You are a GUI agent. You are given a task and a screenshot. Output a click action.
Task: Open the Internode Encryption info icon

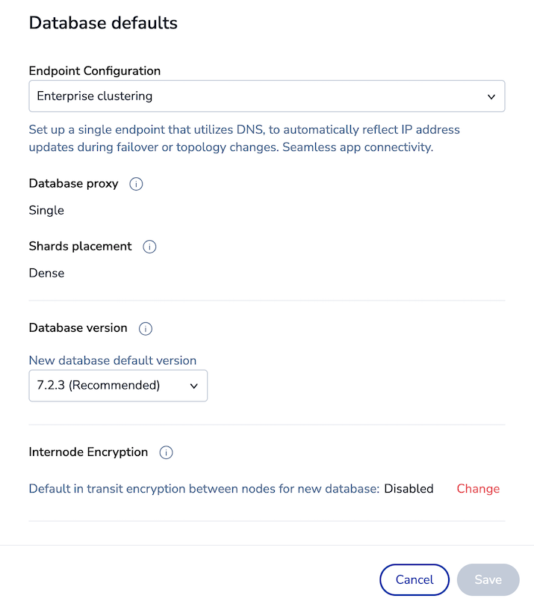click(167, 452)
